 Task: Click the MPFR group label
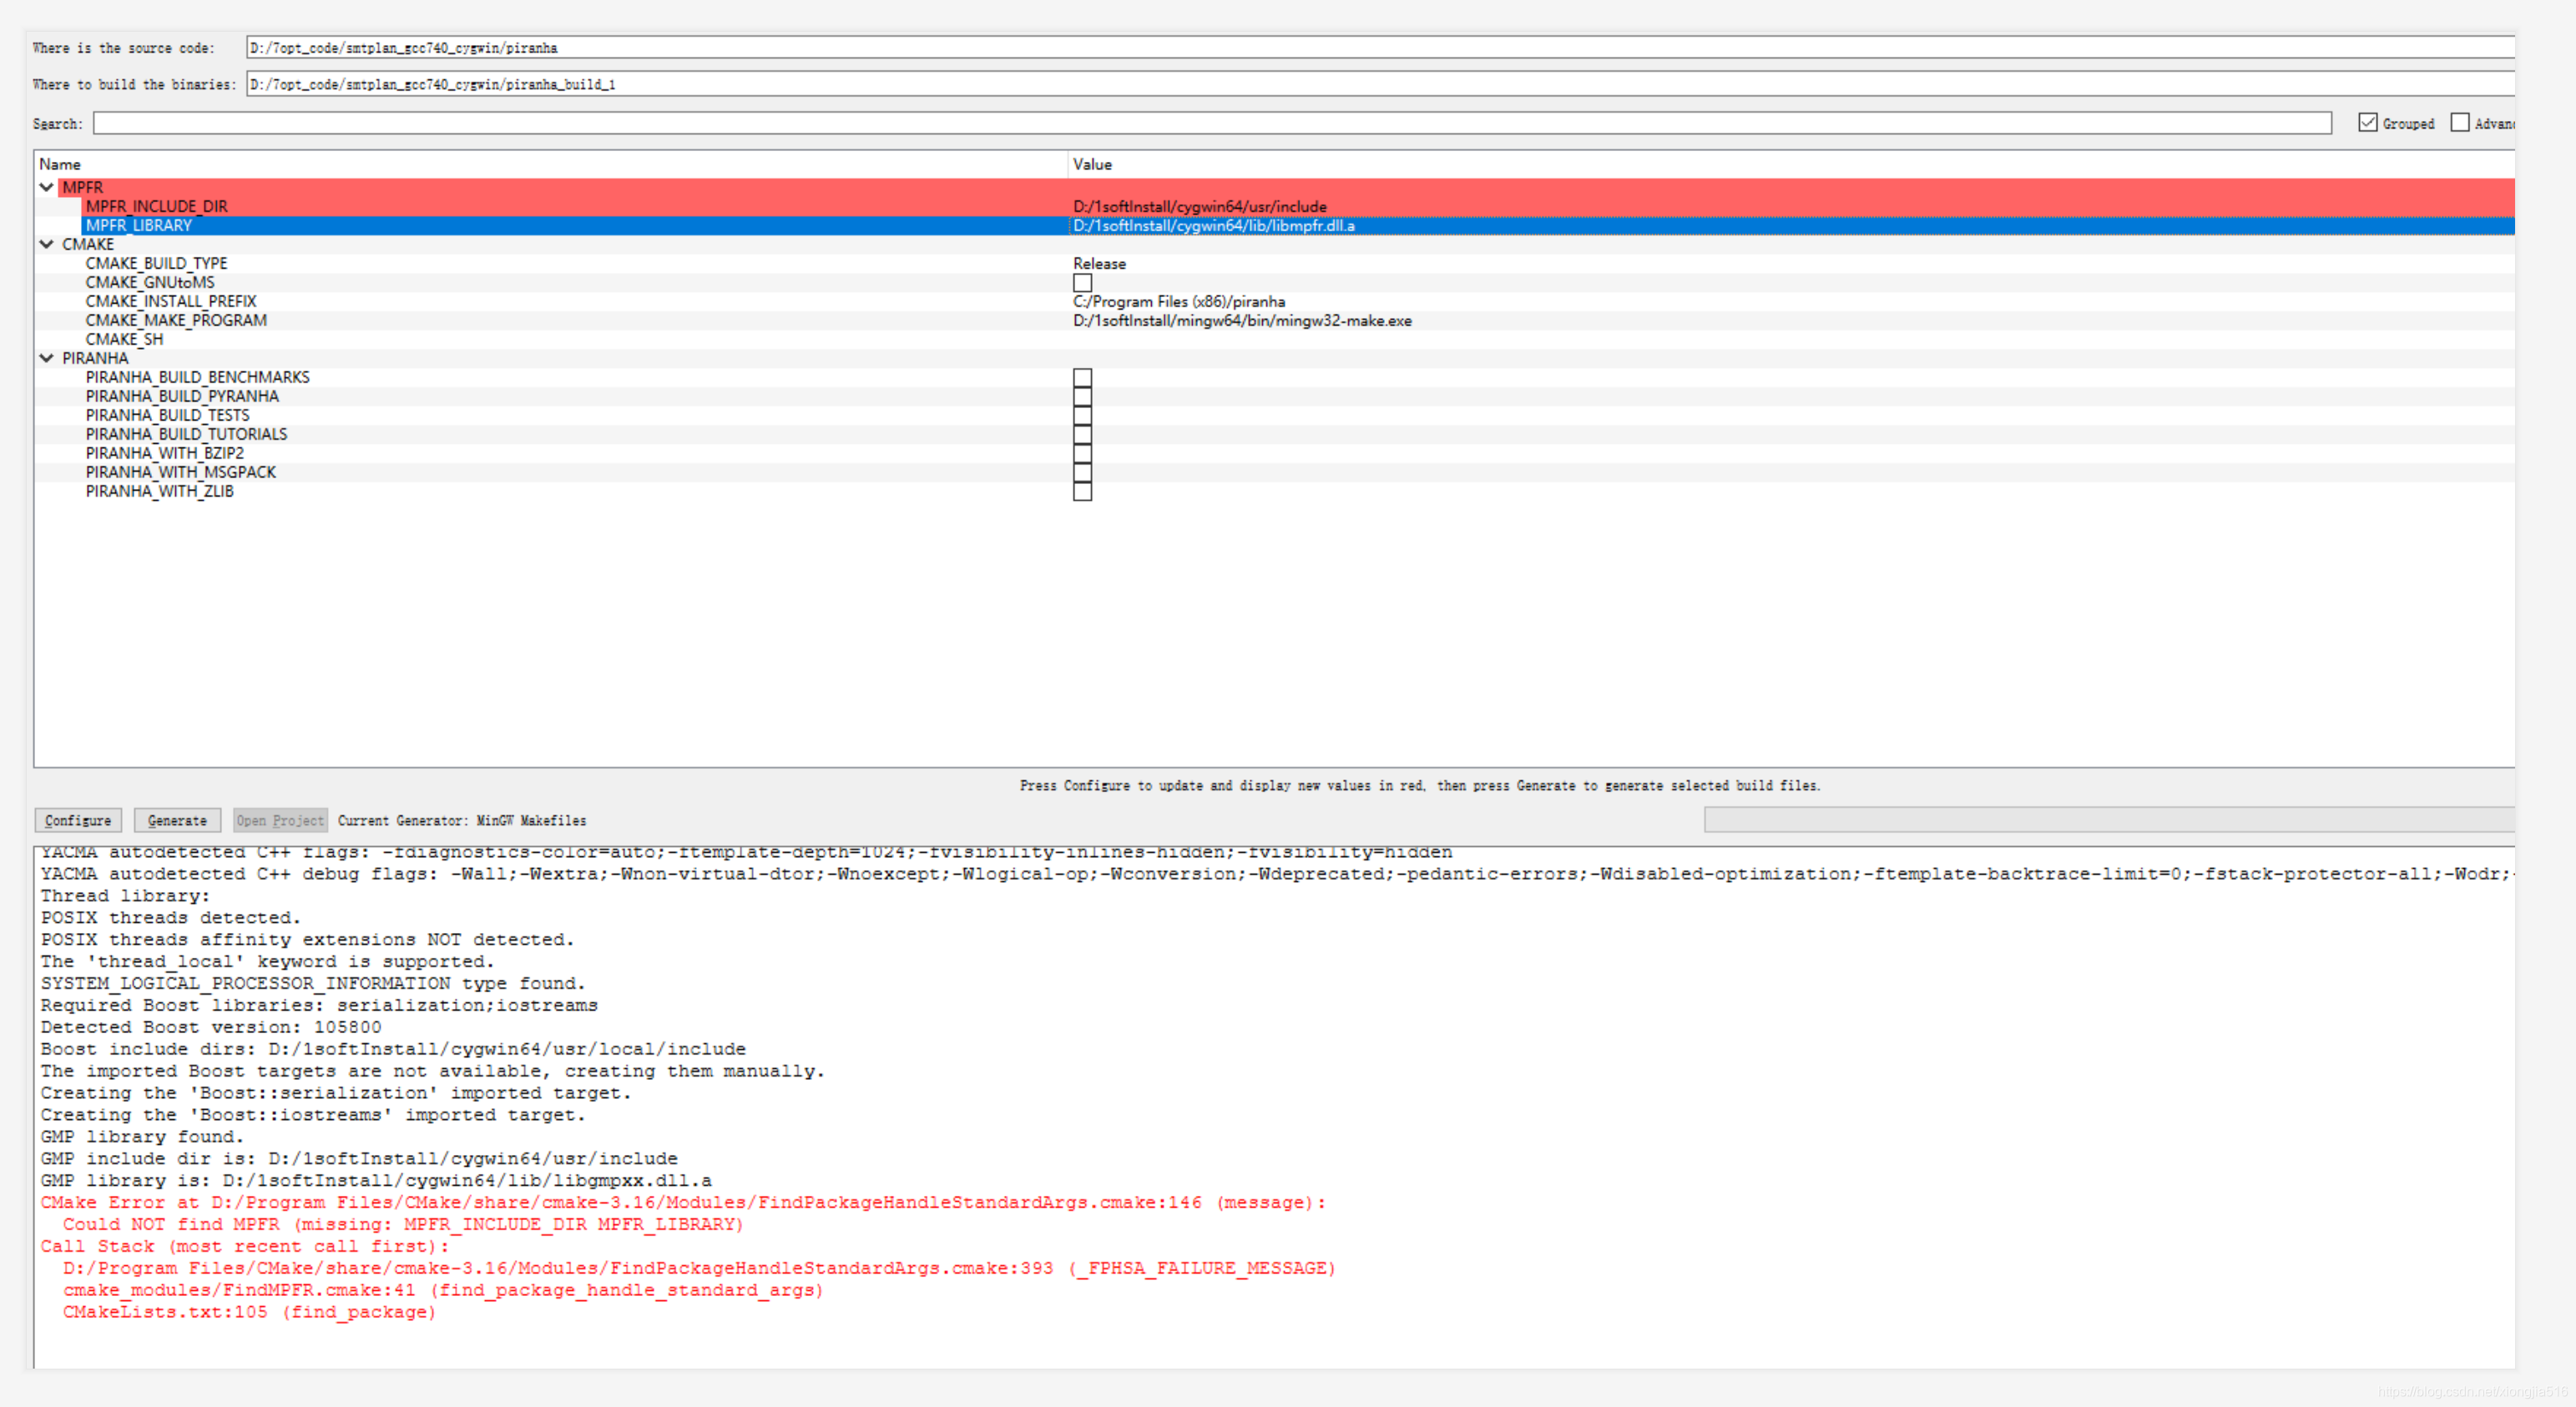click(x=82, y=188)
